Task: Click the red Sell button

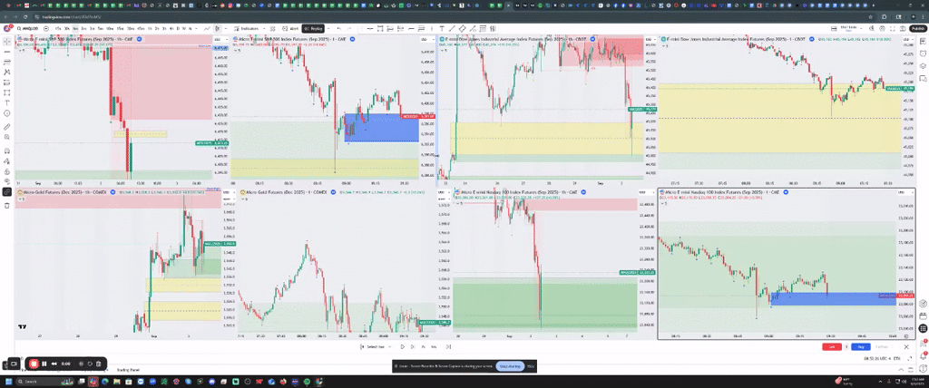Action: 832,346
